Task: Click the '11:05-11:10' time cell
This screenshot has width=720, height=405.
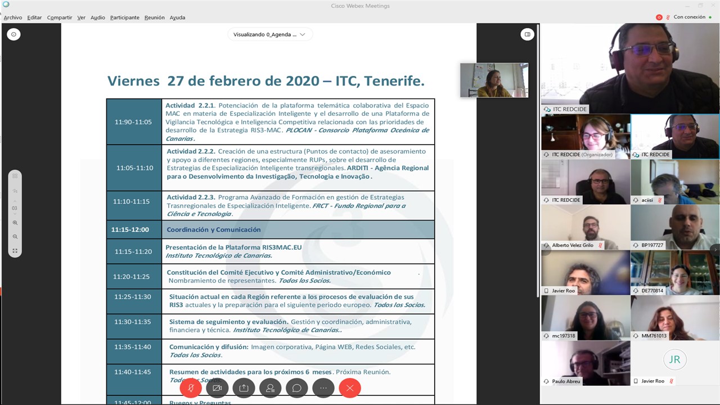Action: tap(134, 168)
